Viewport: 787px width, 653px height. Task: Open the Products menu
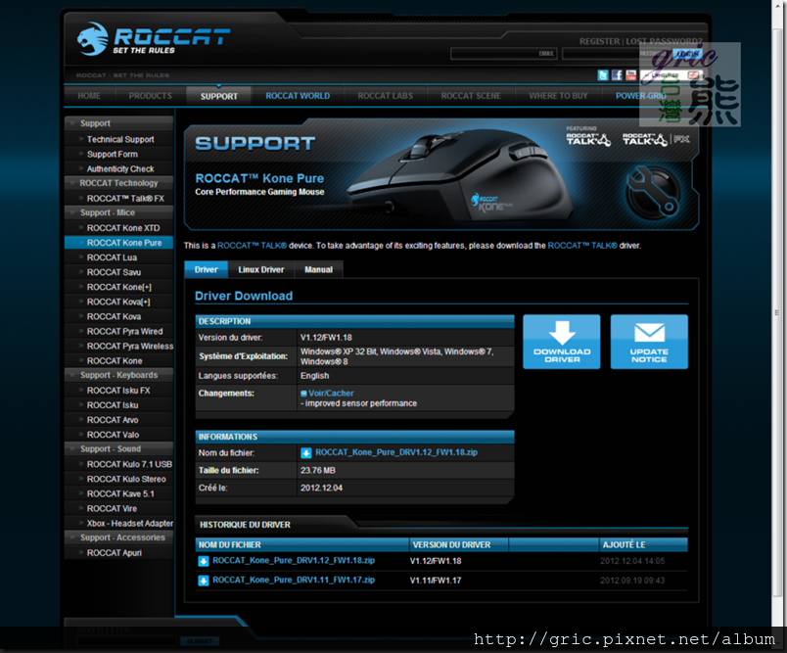tap(150, 96)
